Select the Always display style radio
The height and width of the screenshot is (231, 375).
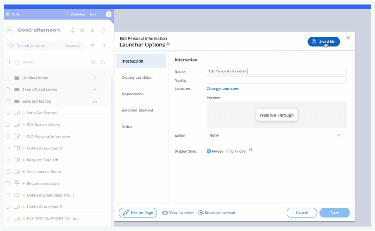[x=209, y=151]
